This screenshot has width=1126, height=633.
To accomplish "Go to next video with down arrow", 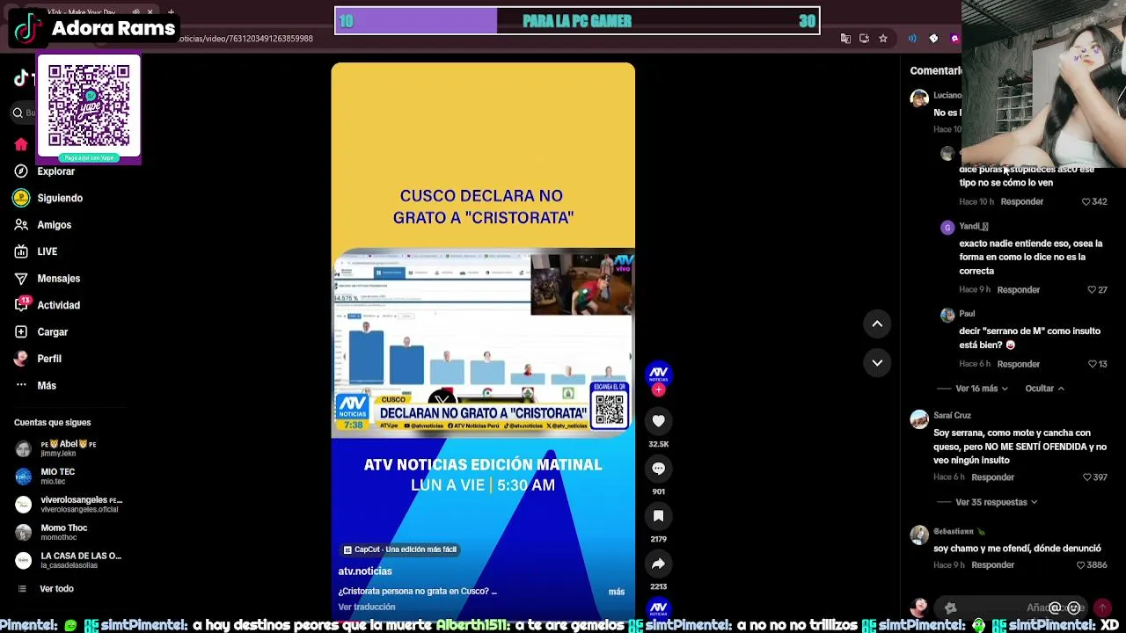I will click(877, 362).
